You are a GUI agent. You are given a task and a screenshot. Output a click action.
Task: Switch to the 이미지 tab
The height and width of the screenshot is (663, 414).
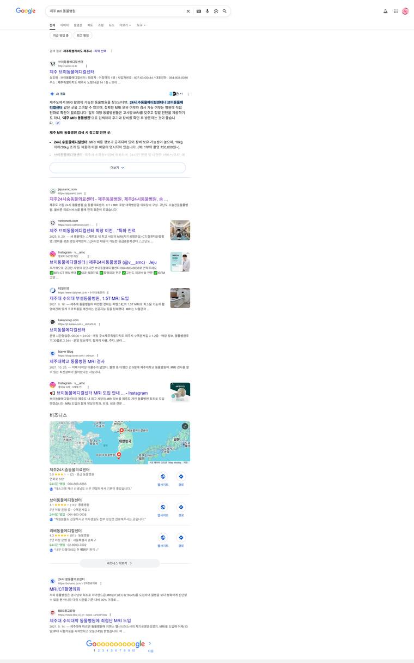pyautogui.click(x=65, y=25)
